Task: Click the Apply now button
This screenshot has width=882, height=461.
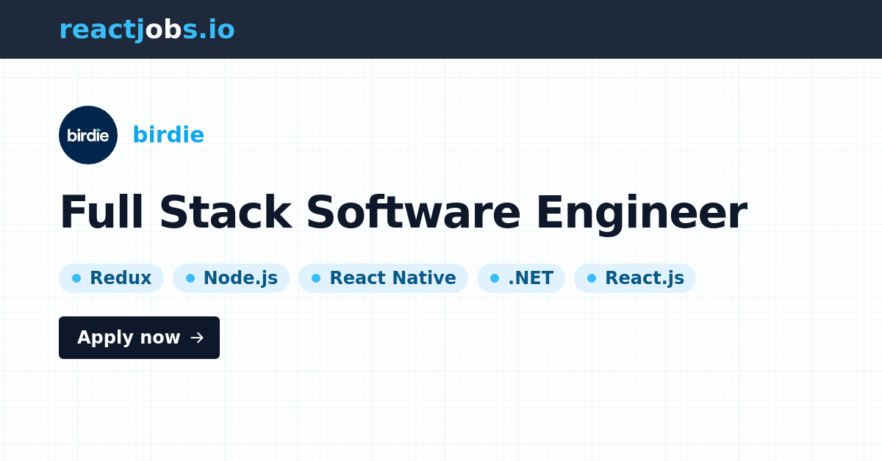Action: (x=139, y=338)
